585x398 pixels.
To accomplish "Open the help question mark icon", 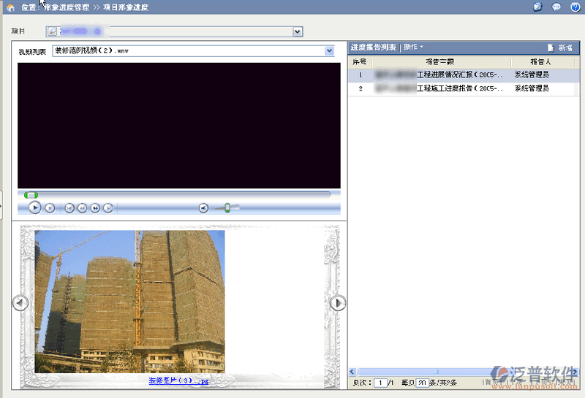I will click(575, 7).
